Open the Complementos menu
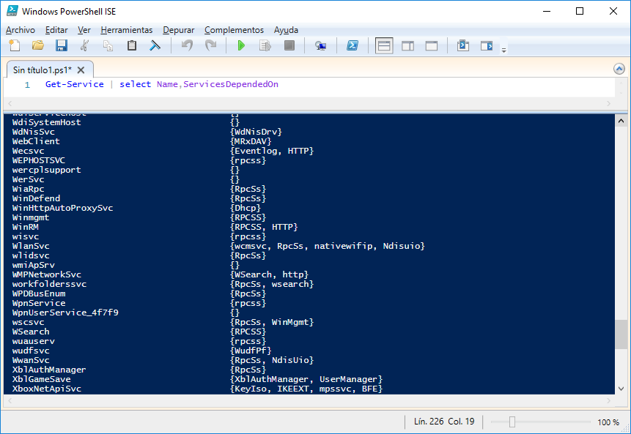631x434 pixels. click(x=234, y=30)
